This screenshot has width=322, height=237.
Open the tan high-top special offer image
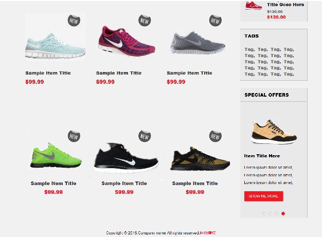coord(274,131)
